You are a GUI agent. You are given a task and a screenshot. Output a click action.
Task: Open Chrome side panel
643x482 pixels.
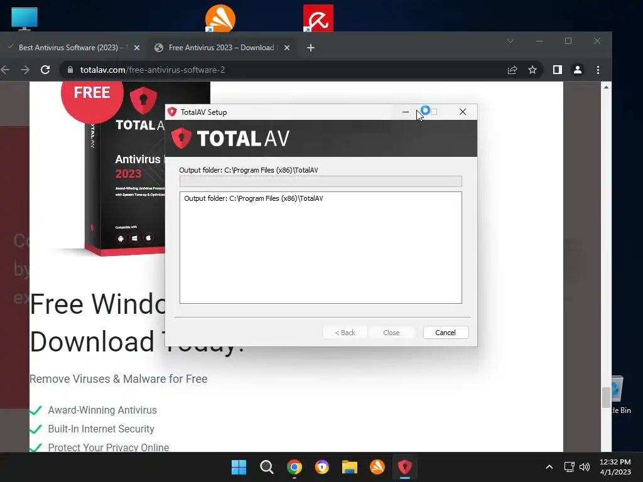pos(558,70)
